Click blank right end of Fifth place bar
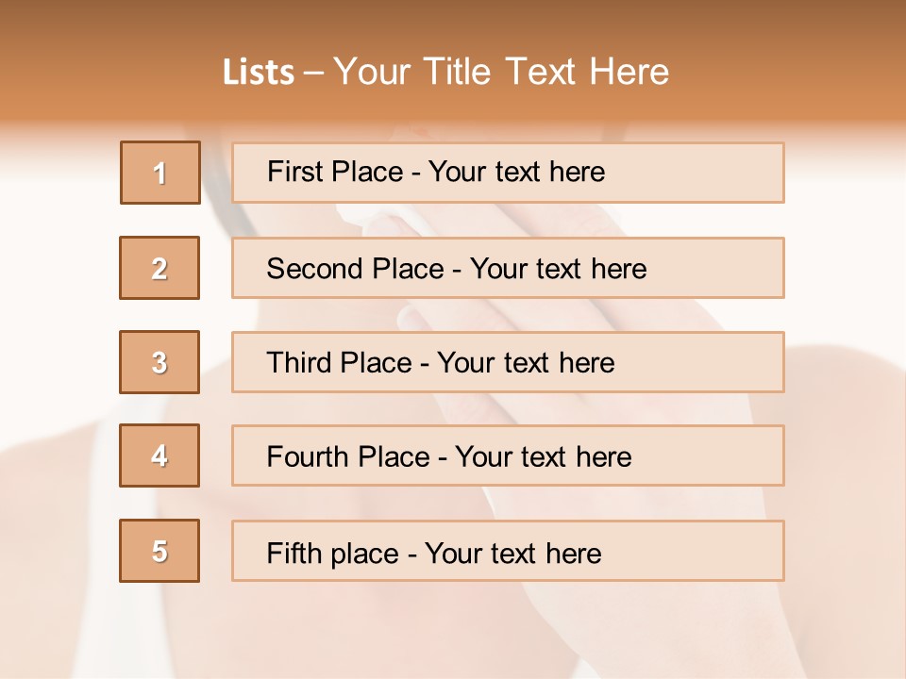 tap(717, 552)
